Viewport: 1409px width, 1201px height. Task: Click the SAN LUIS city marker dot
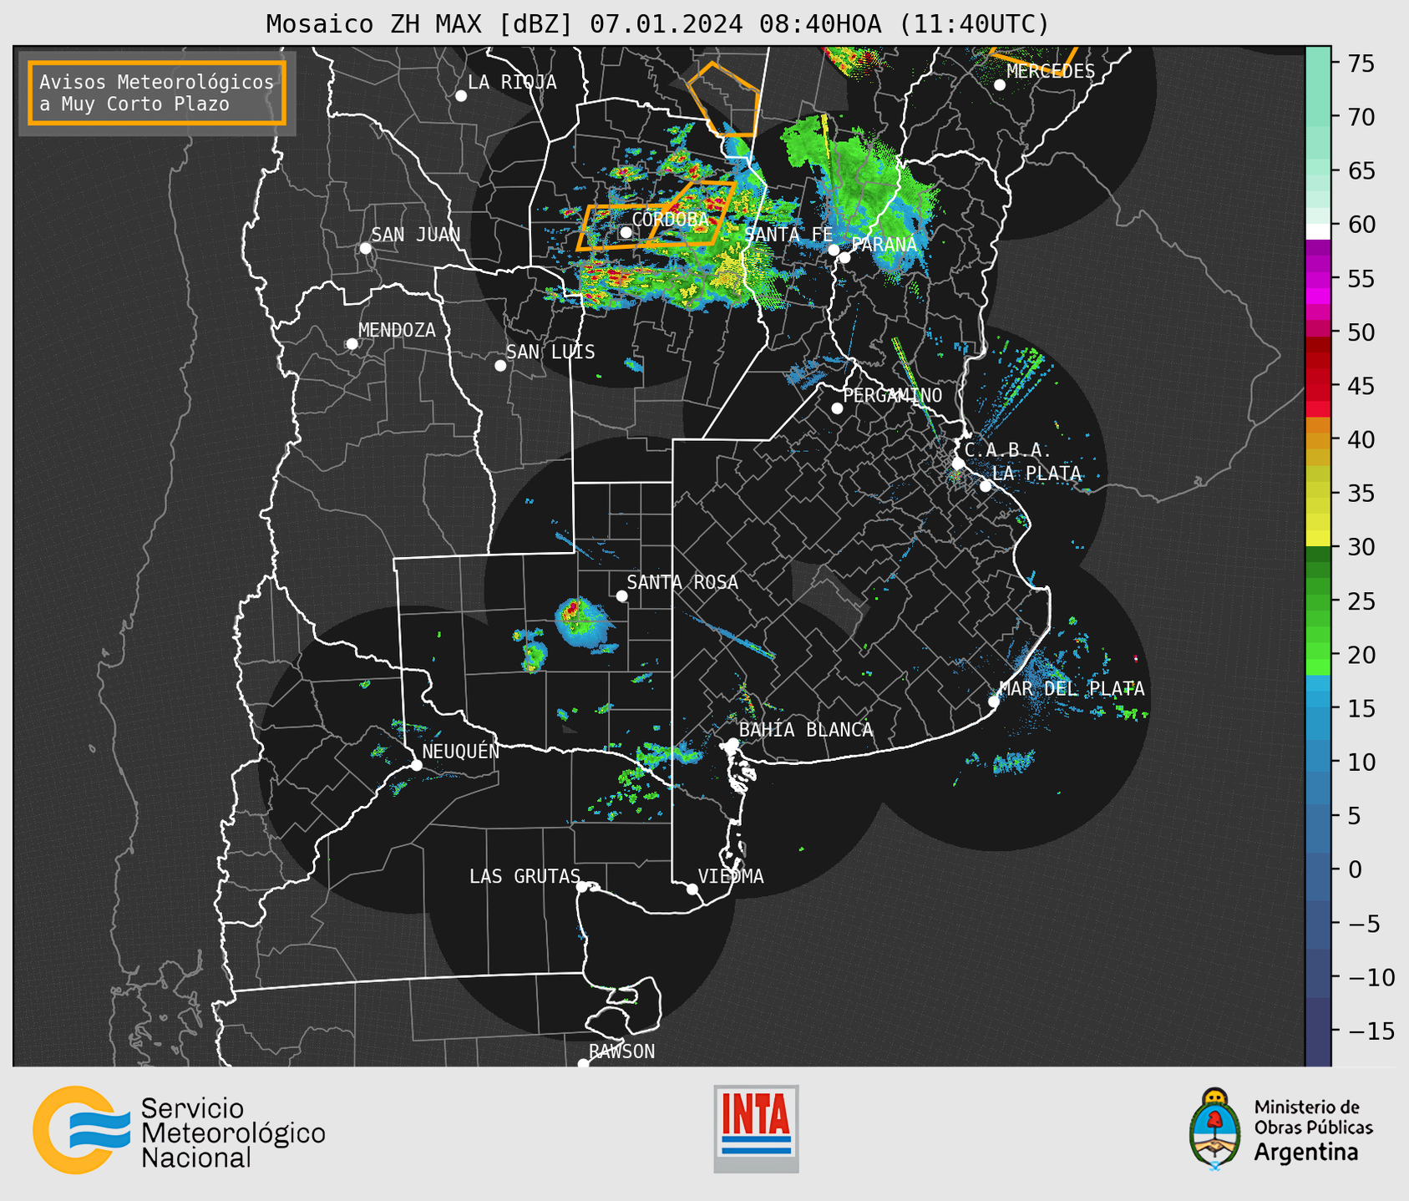click(x=500, y=366)
